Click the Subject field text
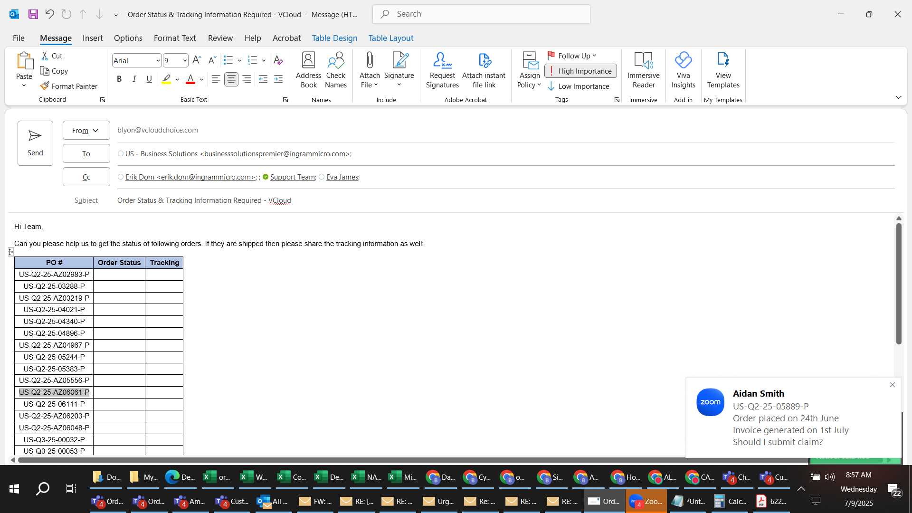The height and width of the screenshot is (513, 912). pyautogui.click(x=204, y=200)
